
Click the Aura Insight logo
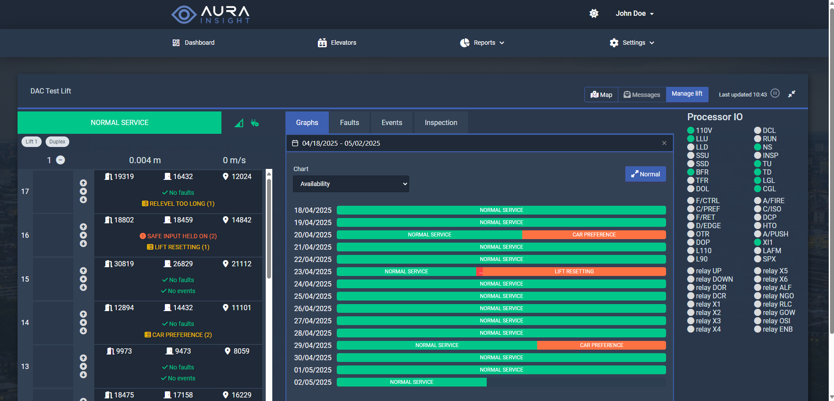(x=210, y=14)
